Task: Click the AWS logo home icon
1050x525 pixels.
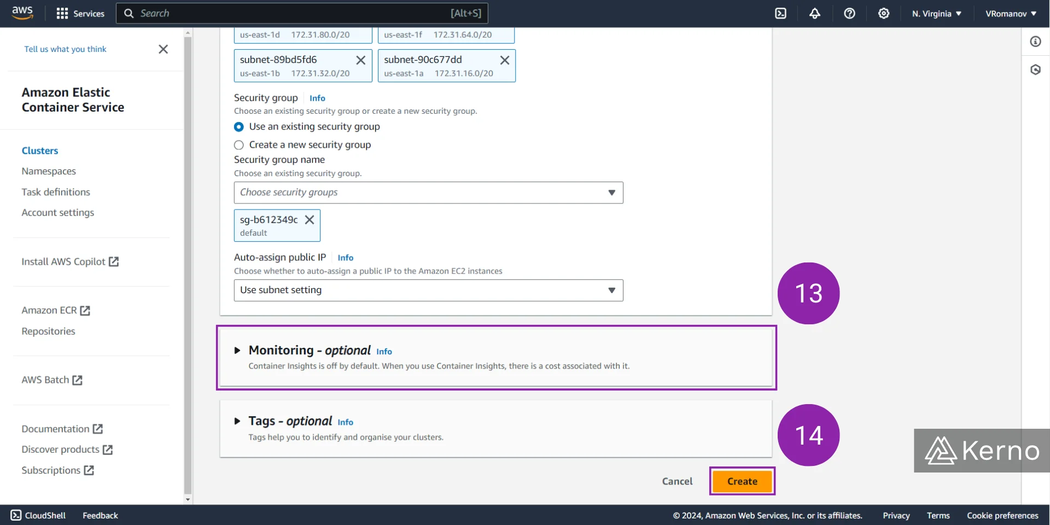Action: click(x=22, y=13)
